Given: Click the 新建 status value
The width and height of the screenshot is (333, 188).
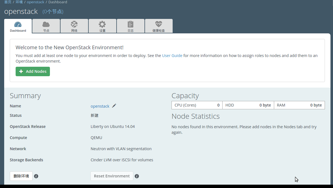Looking at the screenshot, I should pos(95,116).
